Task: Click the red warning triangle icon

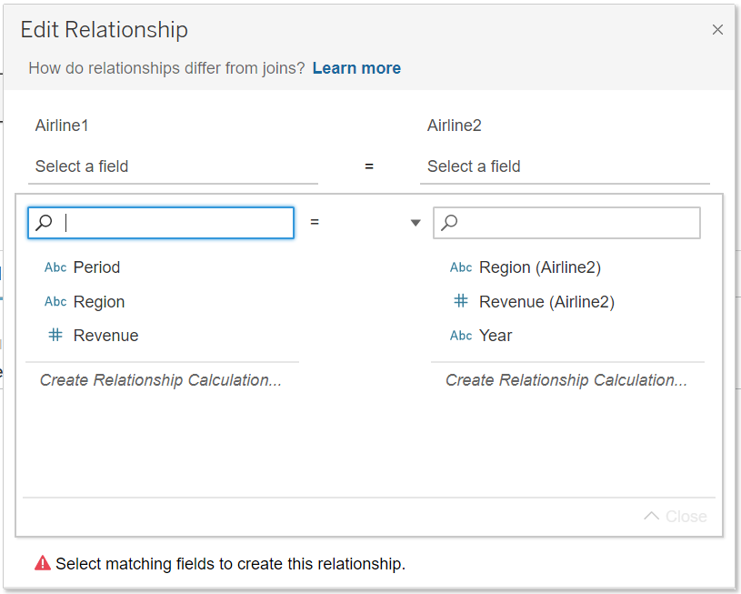Action: click(43, 563)
